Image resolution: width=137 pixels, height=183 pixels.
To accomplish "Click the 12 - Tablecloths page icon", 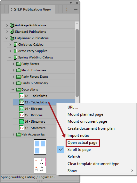I will point(22,96).
